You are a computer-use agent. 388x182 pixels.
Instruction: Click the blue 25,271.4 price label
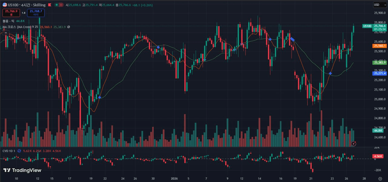(380, 73)
